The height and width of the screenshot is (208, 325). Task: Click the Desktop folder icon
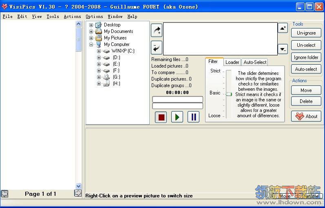point(98,25)
